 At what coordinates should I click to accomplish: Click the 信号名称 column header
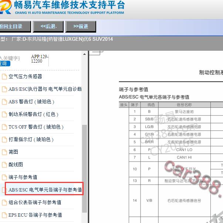pyautogui.click(x=184, y=105)
